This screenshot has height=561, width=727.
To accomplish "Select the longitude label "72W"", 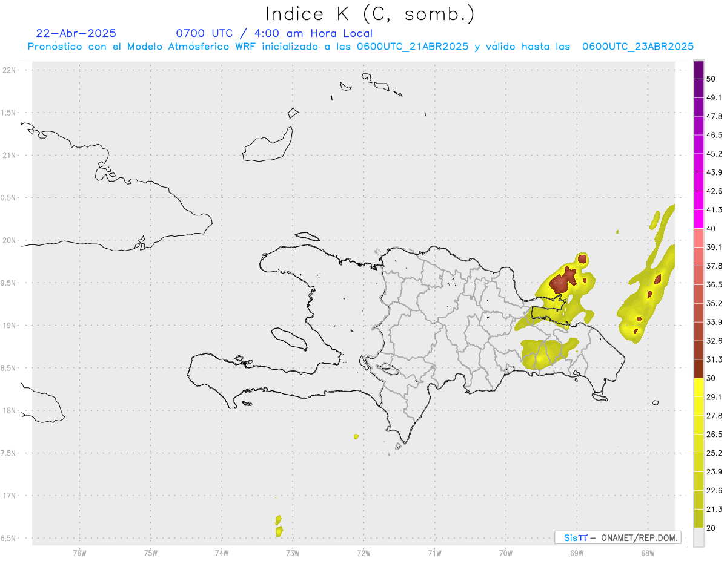I will click(363, 553).
